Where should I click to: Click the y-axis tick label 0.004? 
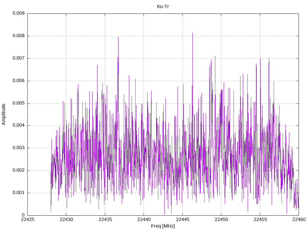pyautogui.click(x=19, y=125)
